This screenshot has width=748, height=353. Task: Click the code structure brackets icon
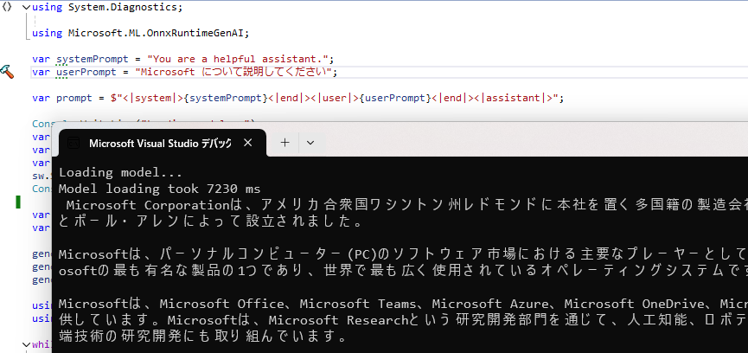pos(7,8)
